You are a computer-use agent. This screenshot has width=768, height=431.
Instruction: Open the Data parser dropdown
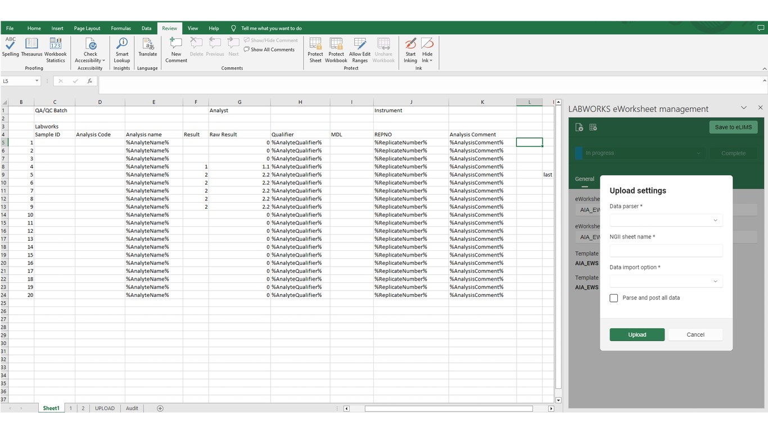coord(666,220)
